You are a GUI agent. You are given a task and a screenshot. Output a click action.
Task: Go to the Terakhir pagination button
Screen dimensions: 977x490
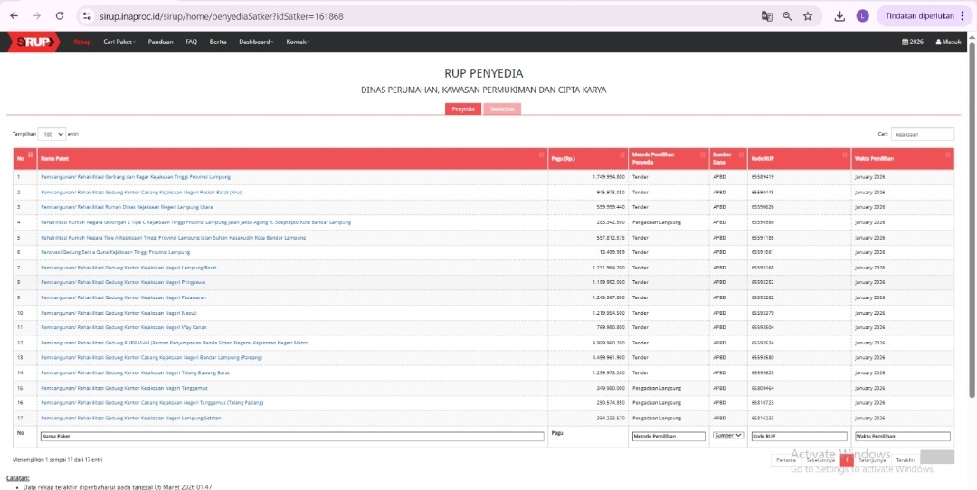(x=905, y=460)
